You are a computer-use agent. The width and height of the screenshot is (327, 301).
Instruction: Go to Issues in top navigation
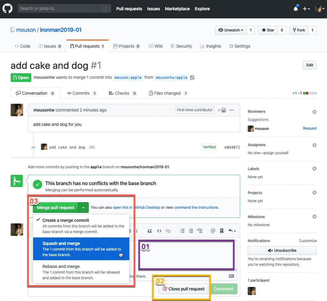[x=153, y=9]
